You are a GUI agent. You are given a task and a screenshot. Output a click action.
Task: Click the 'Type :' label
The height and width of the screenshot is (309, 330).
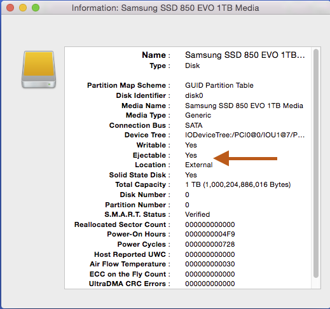click(x=160, y=65)
